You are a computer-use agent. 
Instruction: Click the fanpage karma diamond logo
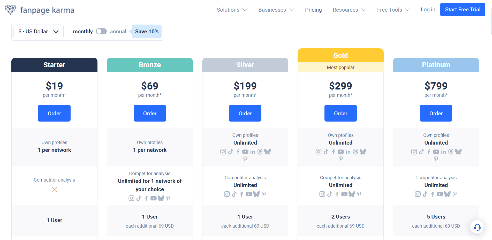click(x=10, y=9)
